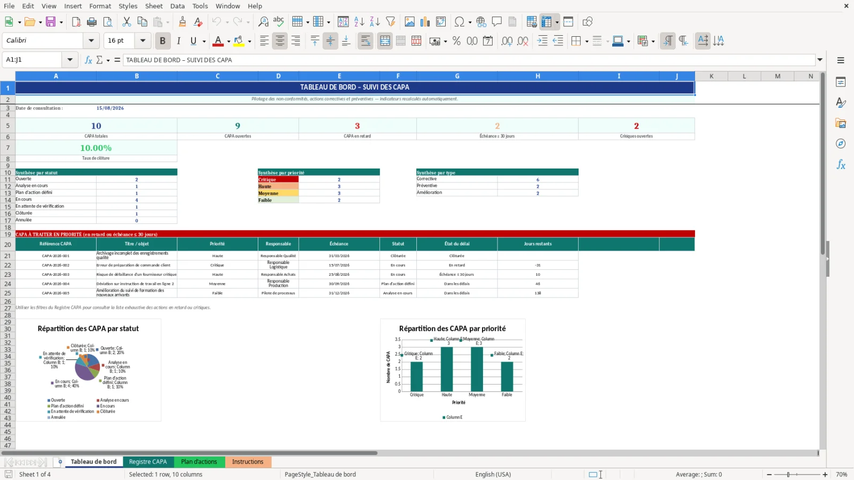
Task: Open sidebar Functions fx icon
Action: coord(841,165)
